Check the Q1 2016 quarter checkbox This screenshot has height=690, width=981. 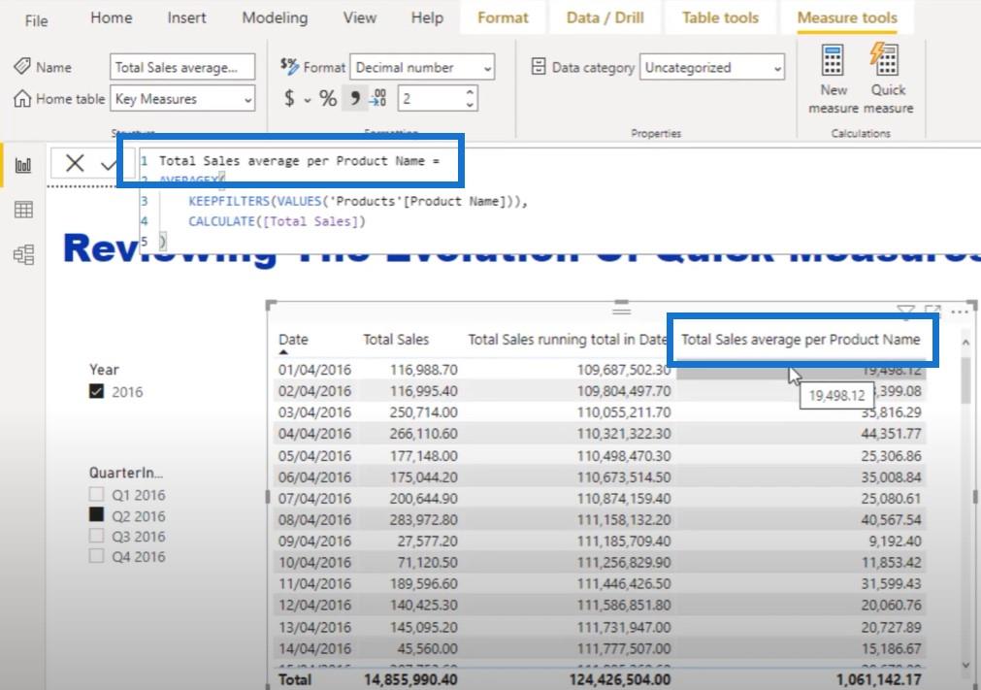pyautogui.click(x=96, y=494)
